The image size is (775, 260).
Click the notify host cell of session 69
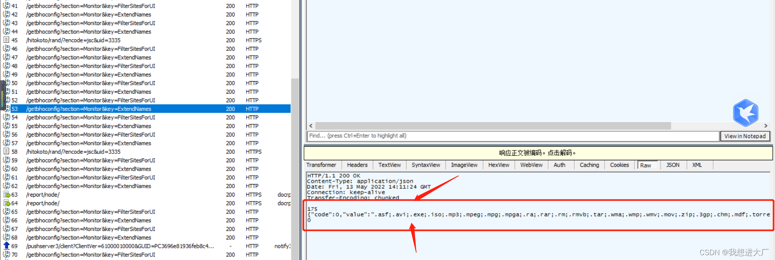tap(282, 246)
